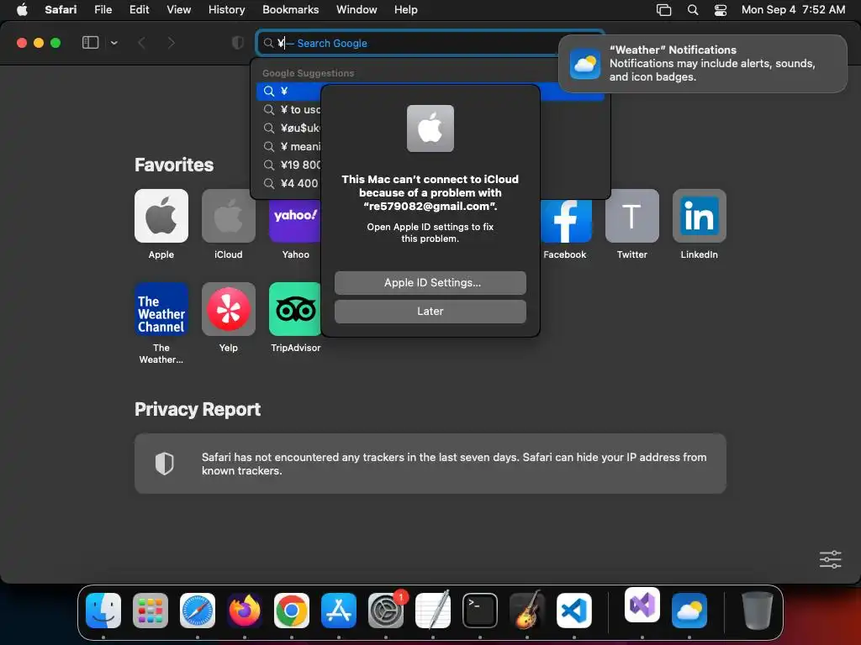
Task: Open the Safari application menu
Action: click(x=61, y=10)
